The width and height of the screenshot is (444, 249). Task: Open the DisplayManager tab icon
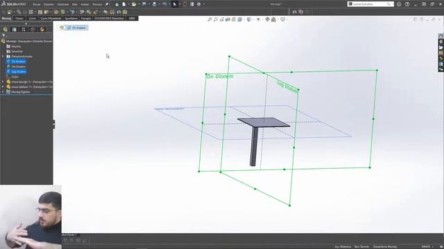point(42,29)
